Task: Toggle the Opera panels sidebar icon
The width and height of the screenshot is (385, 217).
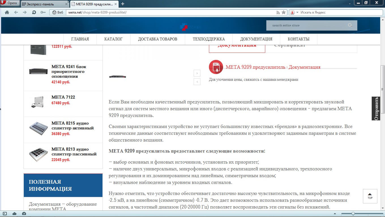Action: point(5,214)
